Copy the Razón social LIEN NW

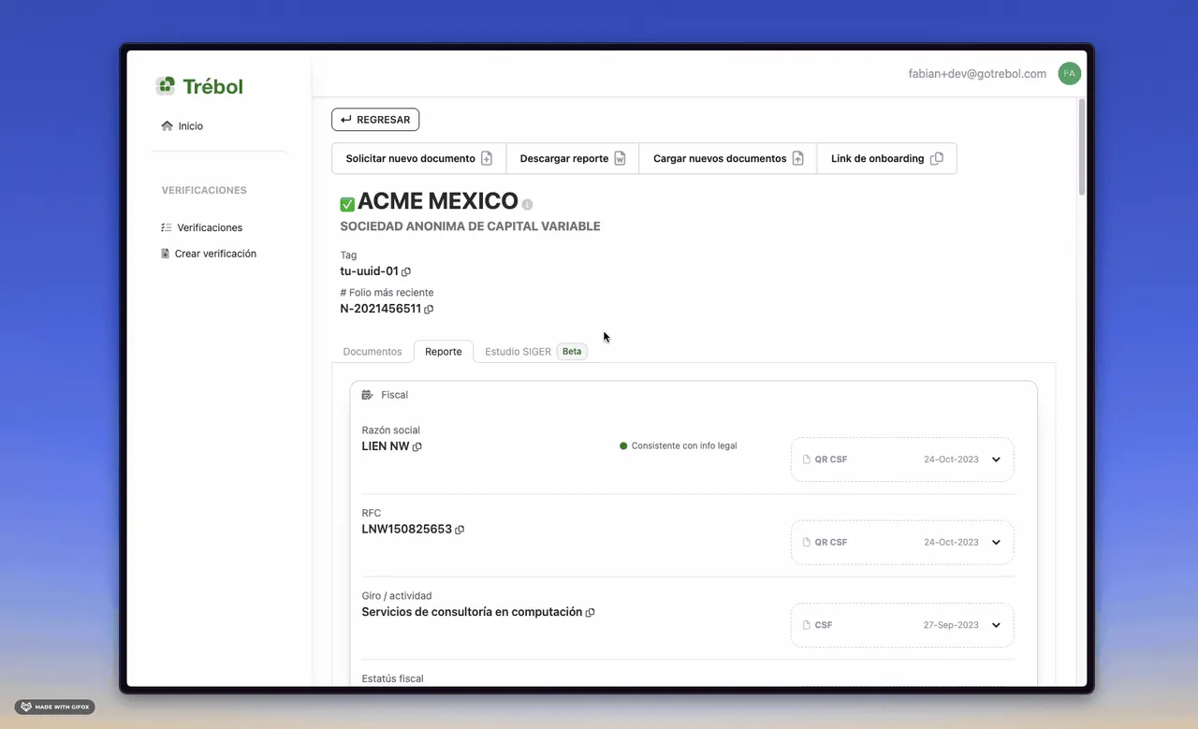pos(417,447)
